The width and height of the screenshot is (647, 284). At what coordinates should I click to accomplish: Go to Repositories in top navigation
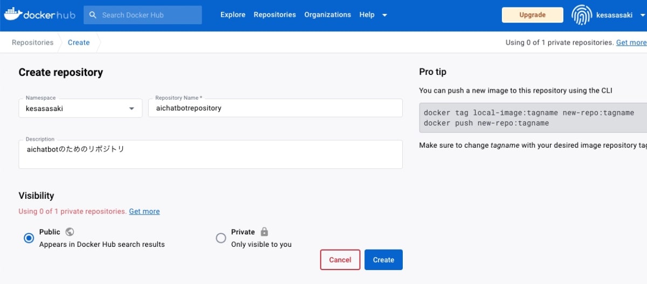tap(275, 15)
